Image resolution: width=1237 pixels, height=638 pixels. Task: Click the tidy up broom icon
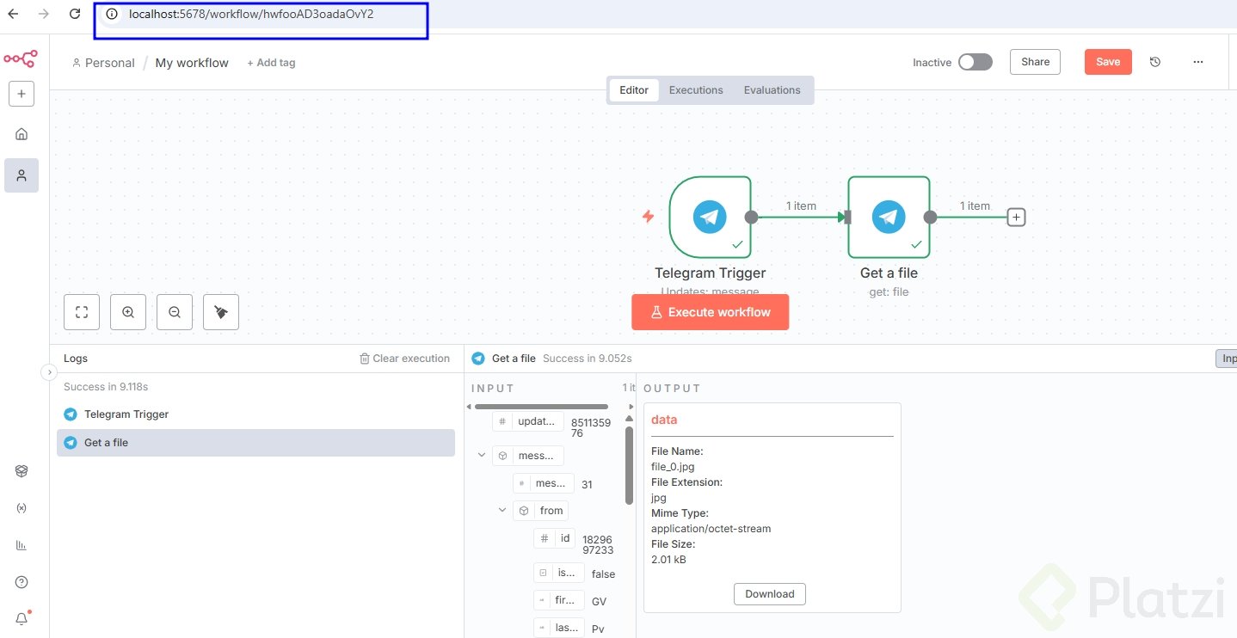coord(221,312)
